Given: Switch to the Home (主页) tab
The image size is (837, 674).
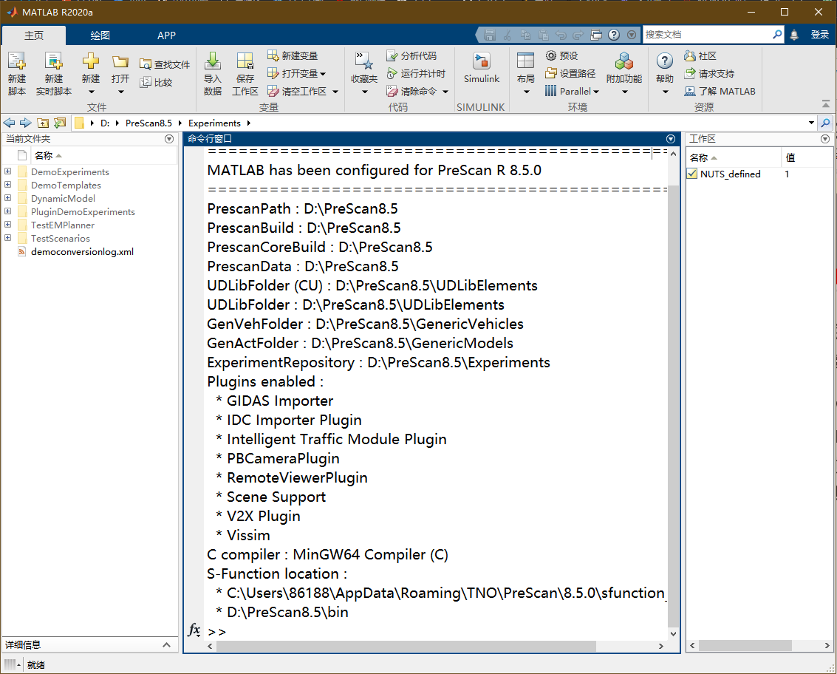Looking at the screenshot, I should tap(34, 35).
